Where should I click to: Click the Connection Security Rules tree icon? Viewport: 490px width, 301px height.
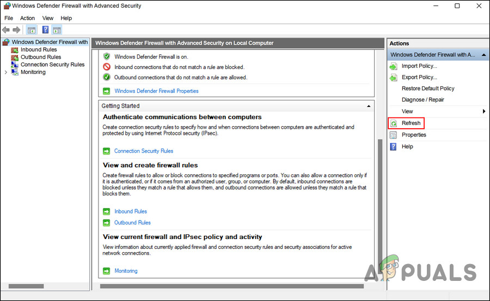[x=15, y=65]
